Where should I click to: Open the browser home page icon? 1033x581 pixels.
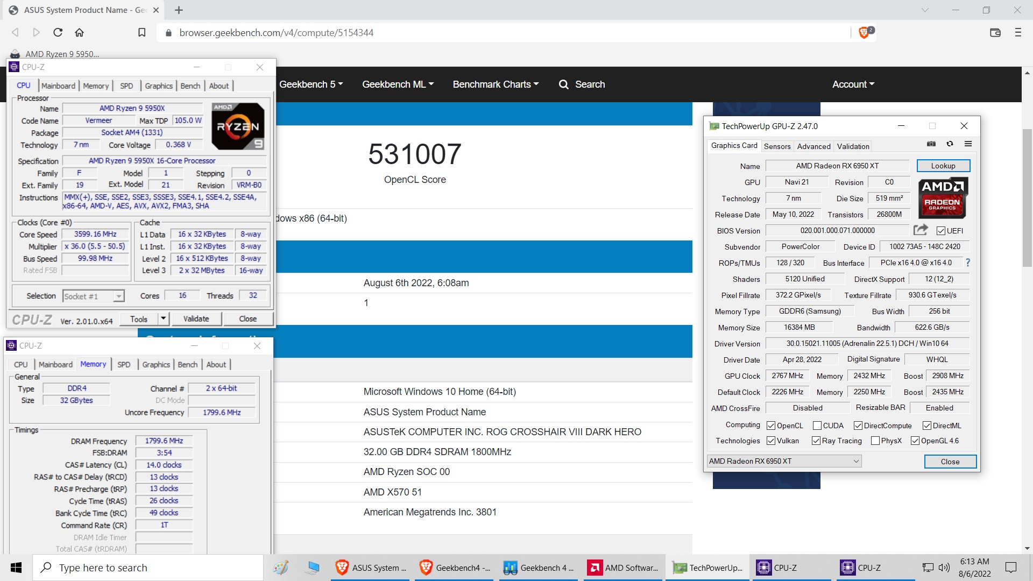pyautogui.click(x=79, y=32)
